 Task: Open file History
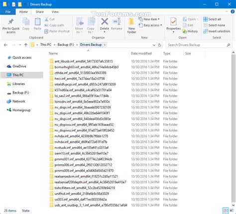[x=190, y=31]
